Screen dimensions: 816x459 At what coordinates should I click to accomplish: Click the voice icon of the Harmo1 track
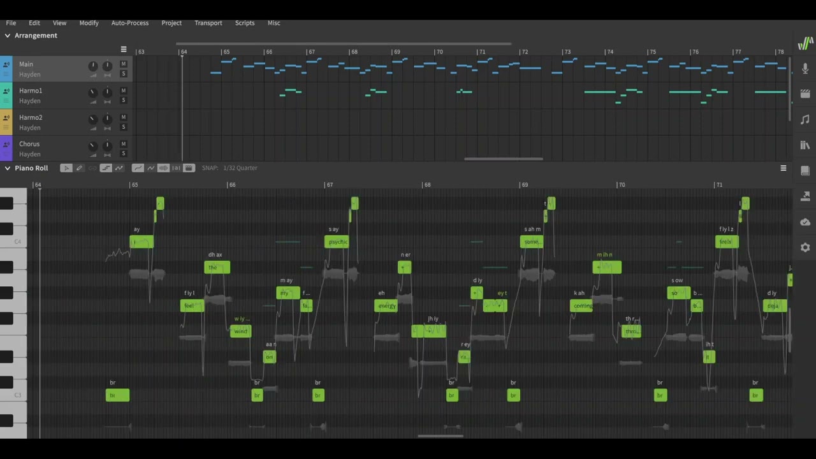pyautogui.click(x=6, y=91)
